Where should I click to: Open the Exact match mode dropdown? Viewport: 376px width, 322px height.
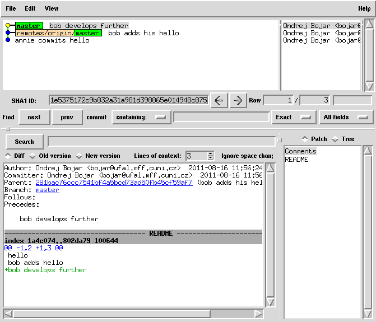(x=293, y=117)
